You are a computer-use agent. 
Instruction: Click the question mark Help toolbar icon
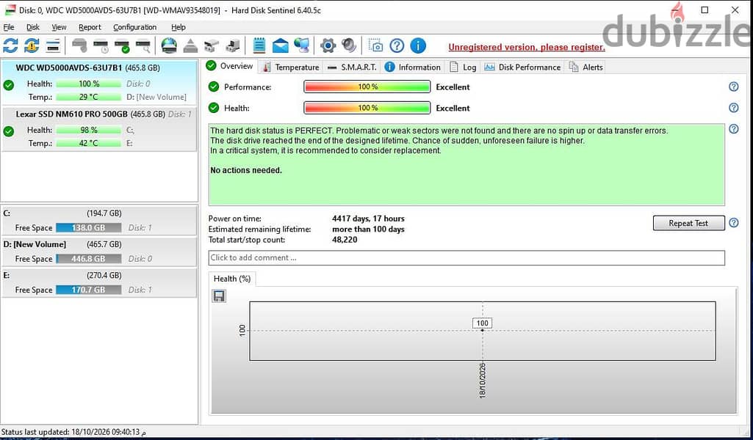click(x=397, y=46)
